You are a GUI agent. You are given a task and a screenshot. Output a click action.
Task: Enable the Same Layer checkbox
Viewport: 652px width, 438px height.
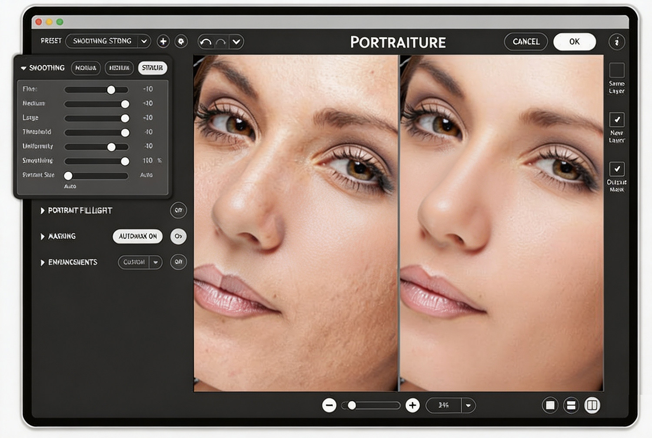(x=616, y=70)
